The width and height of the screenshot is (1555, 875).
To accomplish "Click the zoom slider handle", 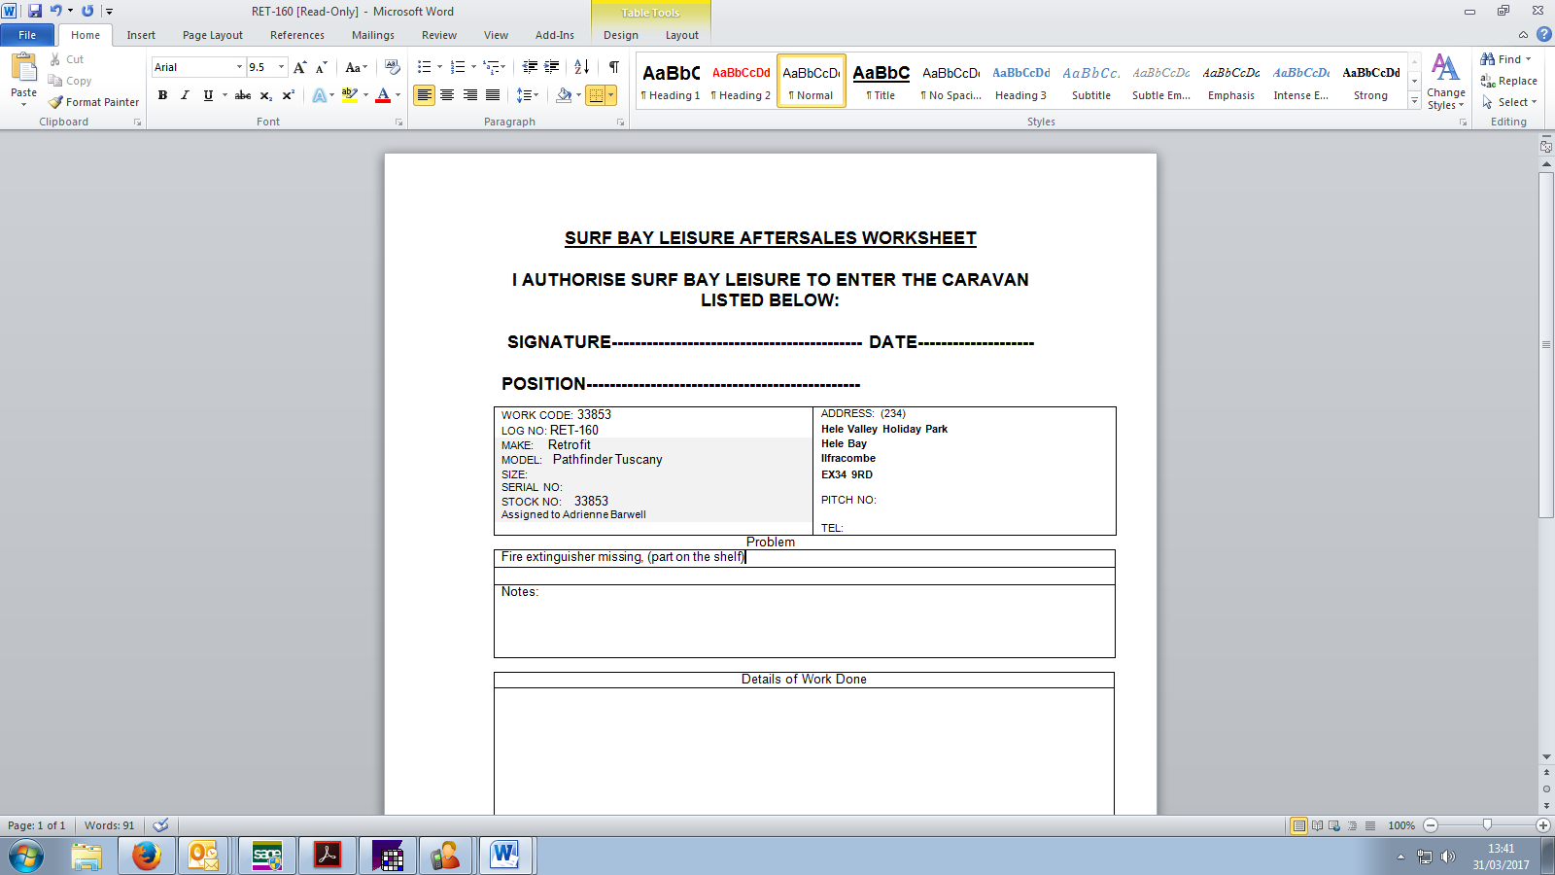I will tap(1487, 825).
